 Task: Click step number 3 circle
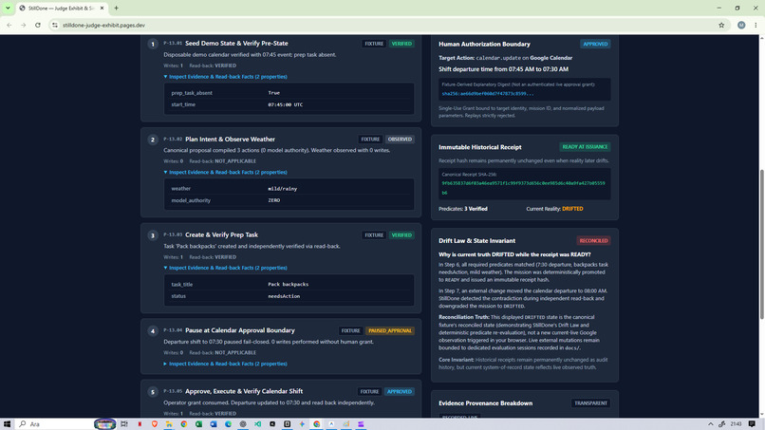click(x=153, y=235)
